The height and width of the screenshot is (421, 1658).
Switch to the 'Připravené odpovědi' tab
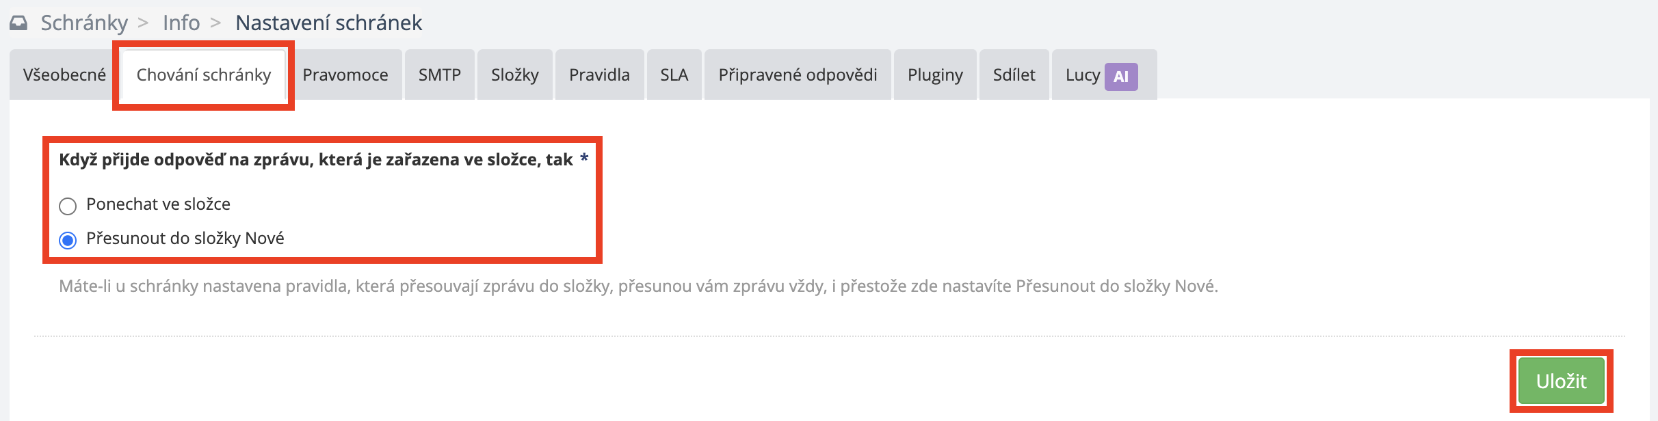(x=798, y=75)
